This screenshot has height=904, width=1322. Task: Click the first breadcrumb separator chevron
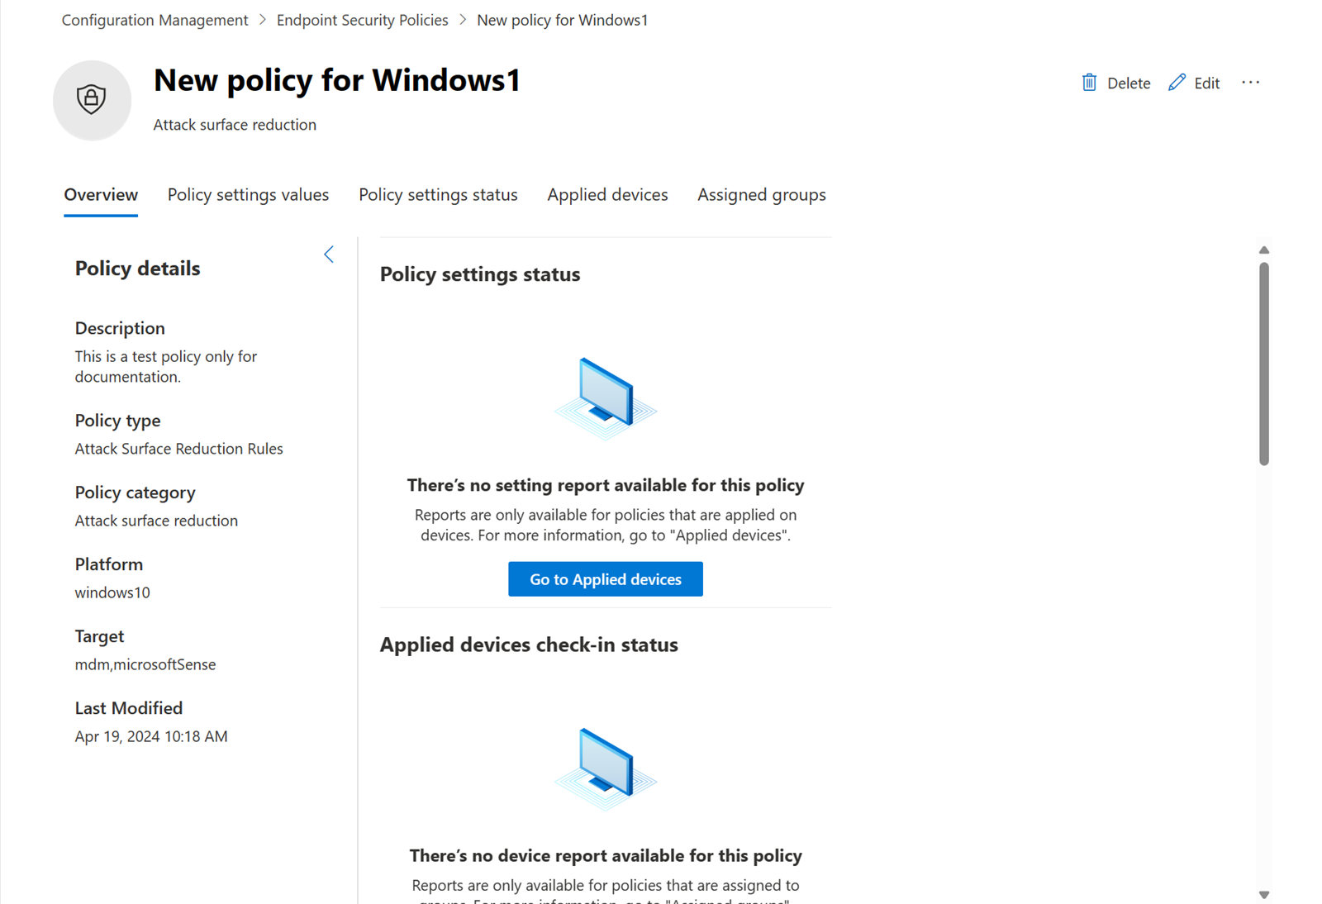pyautogui.click(x=263, y=20)
